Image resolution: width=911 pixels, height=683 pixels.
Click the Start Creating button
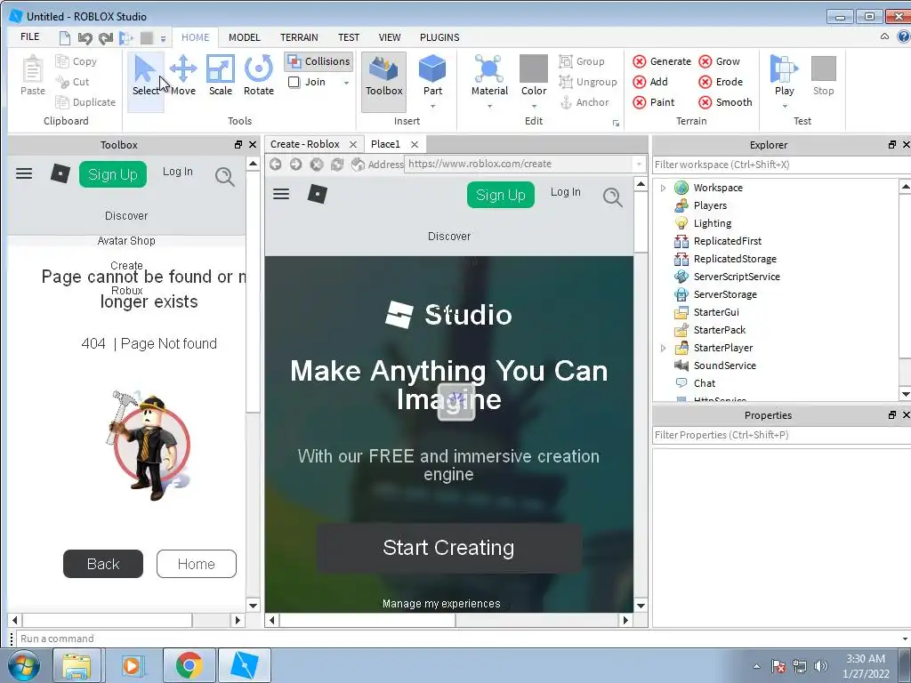pyautogui.click(x=448, y=548)
